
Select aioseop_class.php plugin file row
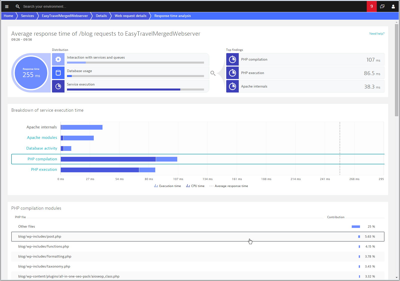[x=198, y=276]
